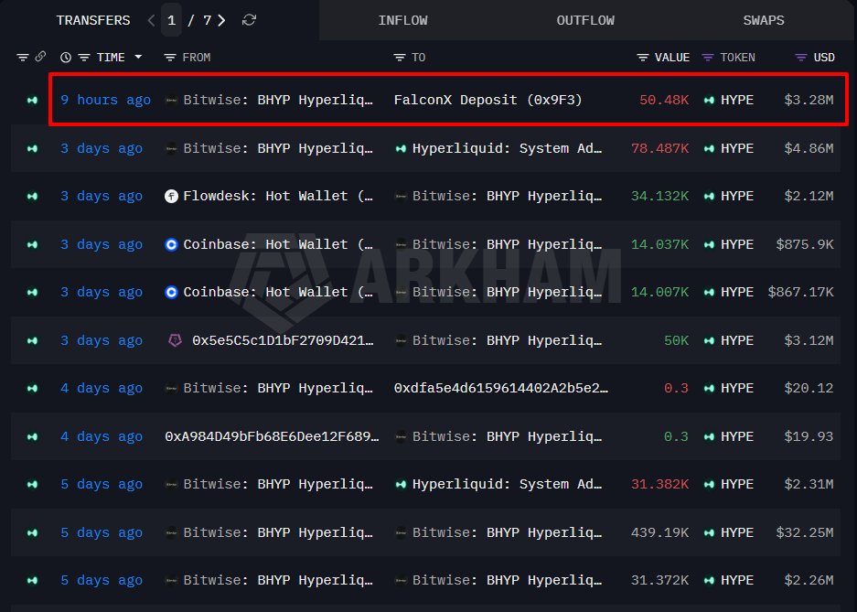Open Hyperliquid System Address in $4.86M row
Image resolution: width=857 pixels, height=612 pixels.
[507, 148]
